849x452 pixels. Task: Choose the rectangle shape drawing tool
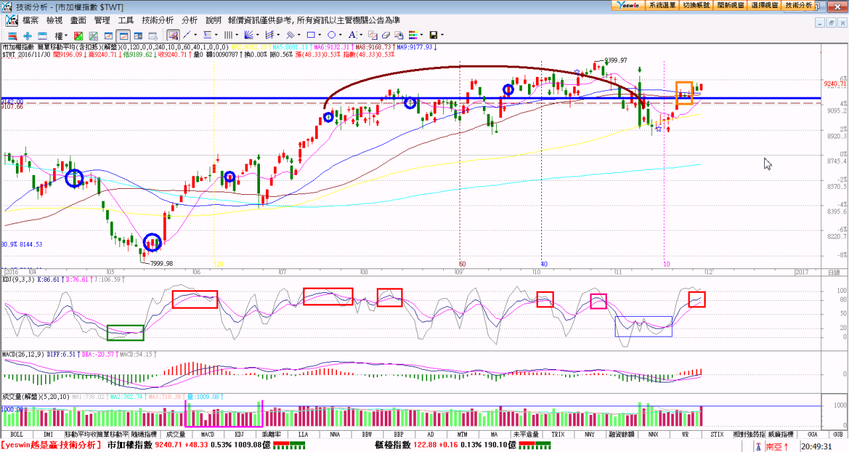click(x=310, y=35)
